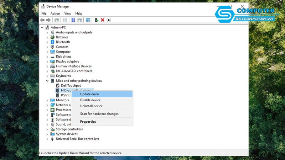Select the Display adapters tree label
This screenshot has width=285, height=160.
pos(67,61)
